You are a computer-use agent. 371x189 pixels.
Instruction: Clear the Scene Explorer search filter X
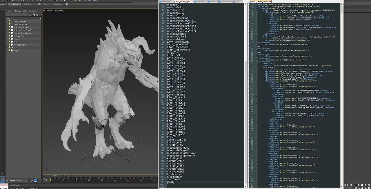30,15
